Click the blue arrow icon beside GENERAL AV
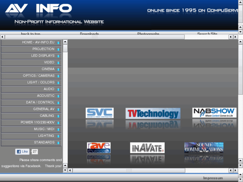Image resolution: width=243 pixels, height=182 pixels. coord(58,109)
